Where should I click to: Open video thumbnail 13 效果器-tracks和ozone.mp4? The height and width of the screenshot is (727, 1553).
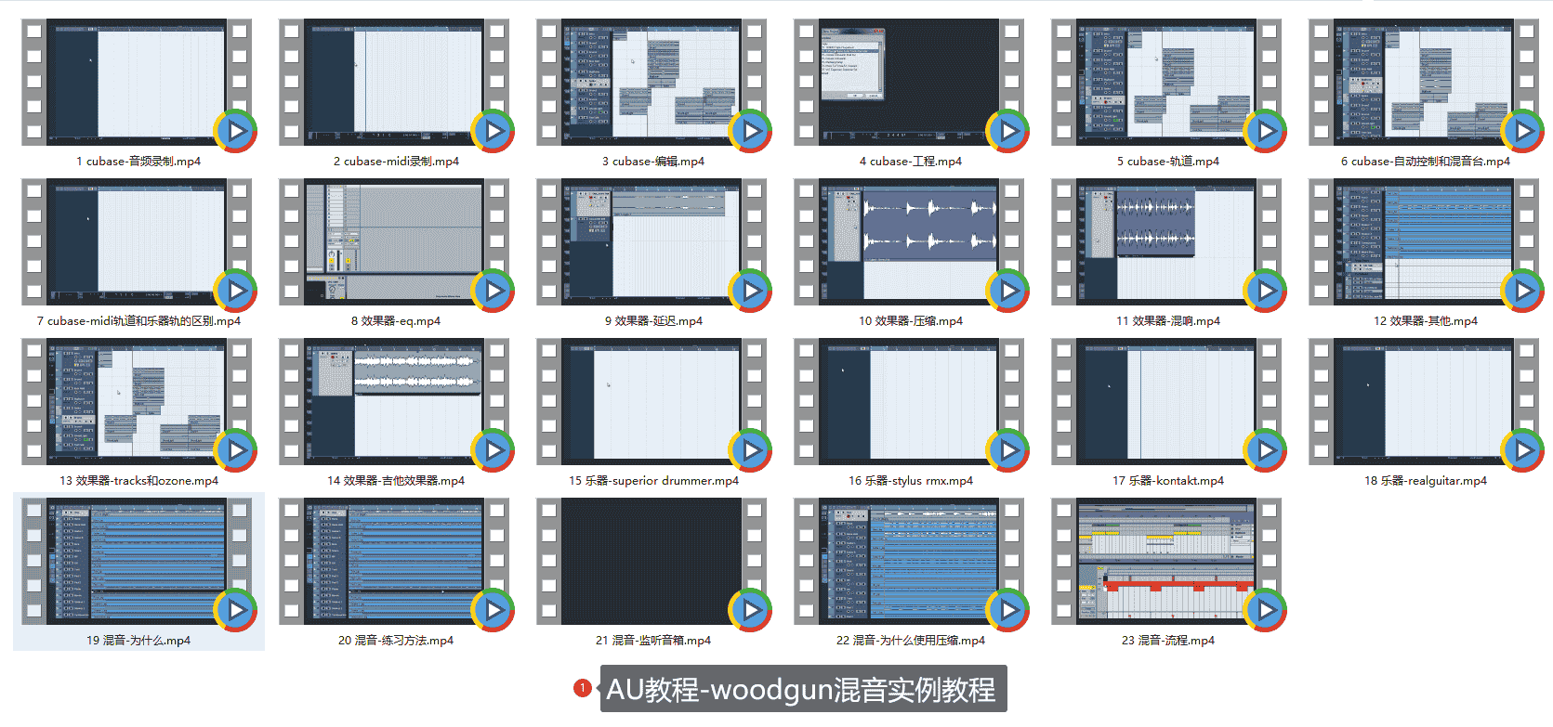pos(138,402)
